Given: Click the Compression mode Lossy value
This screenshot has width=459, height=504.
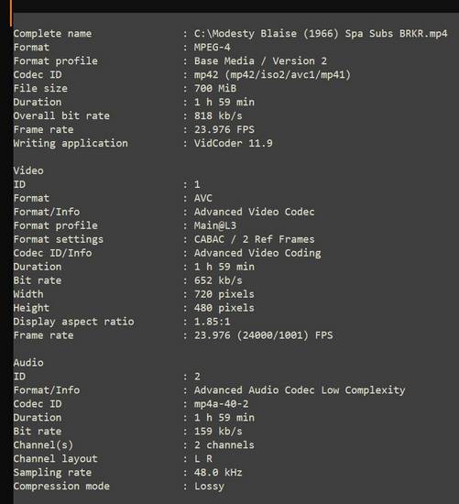Looking at the screenshot, I should 209,486.
